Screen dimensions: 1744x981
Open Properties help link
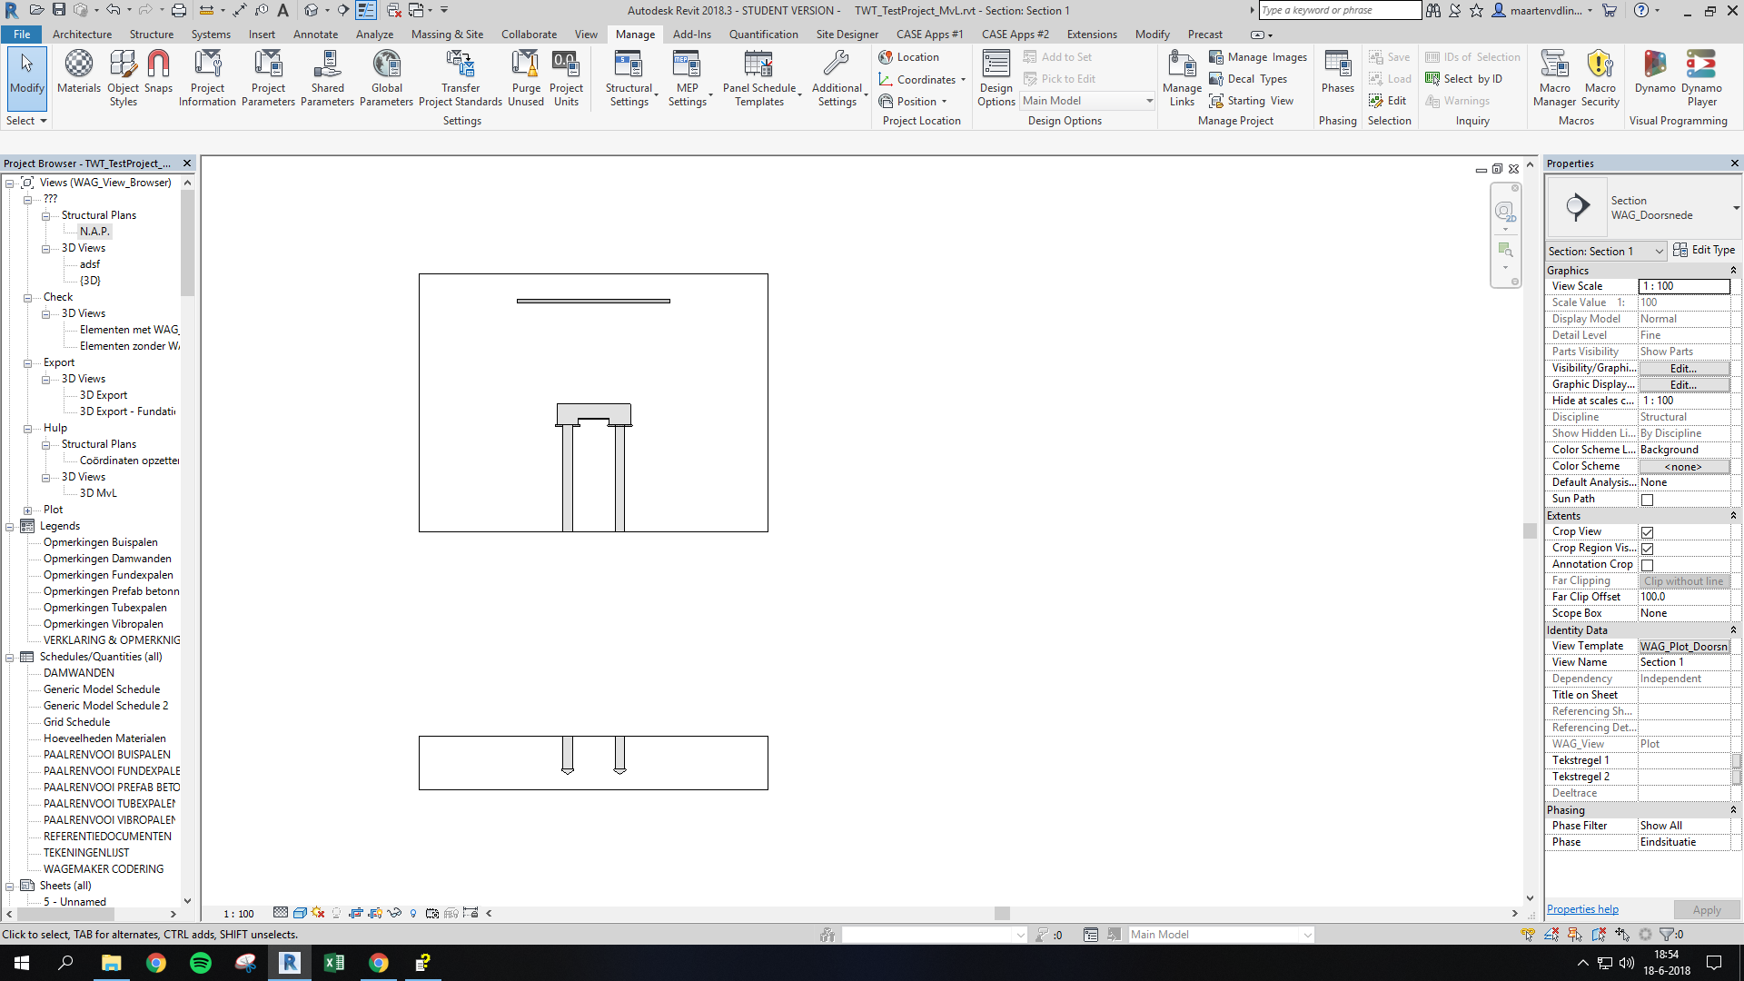[x=1581, y=908]
